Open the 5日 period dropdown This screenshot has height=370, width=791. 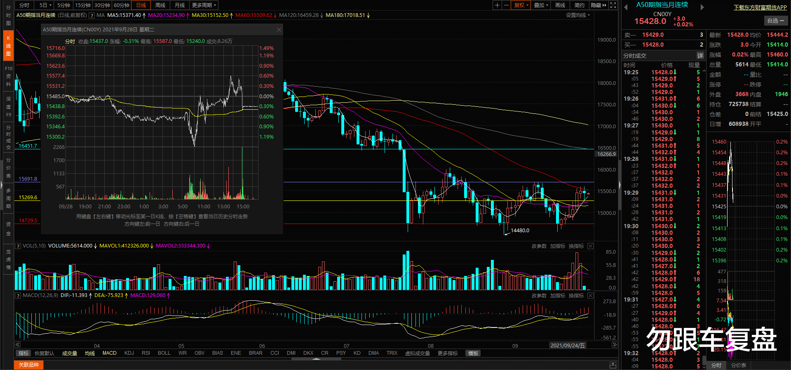pyautogui.click(x=45, y=5)
